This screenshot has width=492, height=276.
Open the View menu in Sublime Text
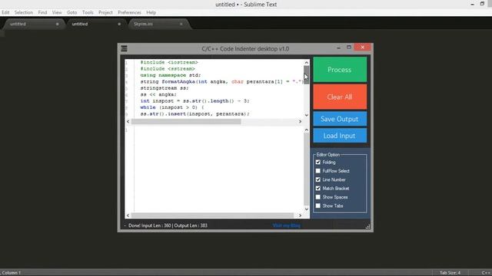(57, 12)
